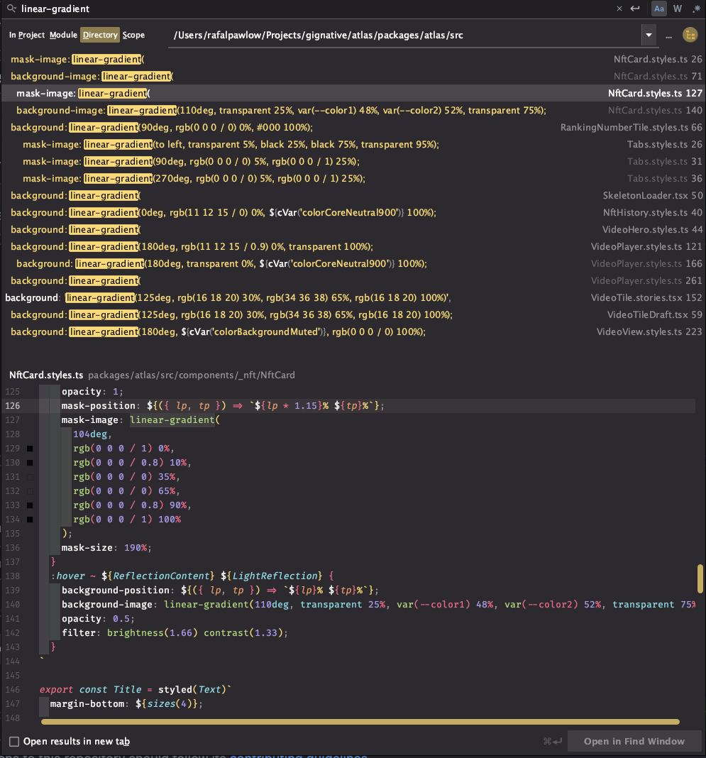706x758 pixels.
Task: Click 'mask-size: 190%' on line 136
Action: 104,548
